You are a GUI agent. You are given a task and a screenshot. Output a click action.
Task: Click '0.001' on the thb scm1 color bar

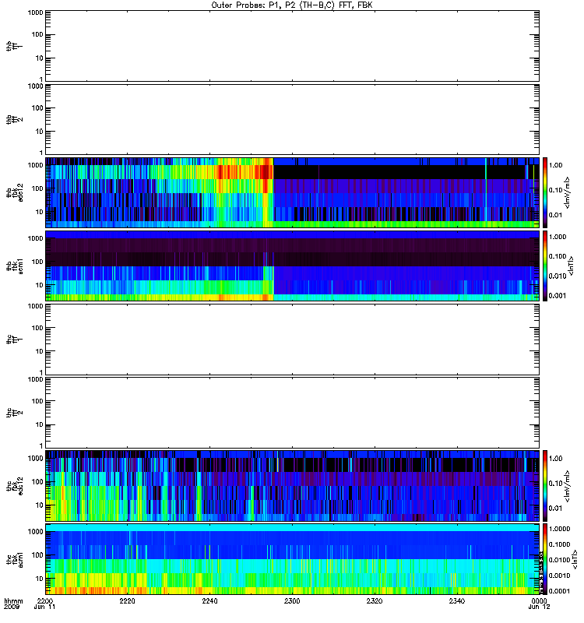[558, 295]
